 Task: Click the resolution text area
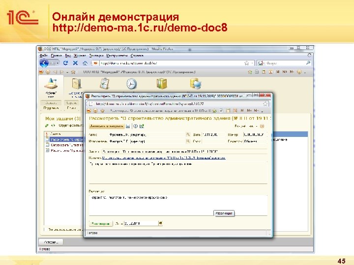[178, 205]
